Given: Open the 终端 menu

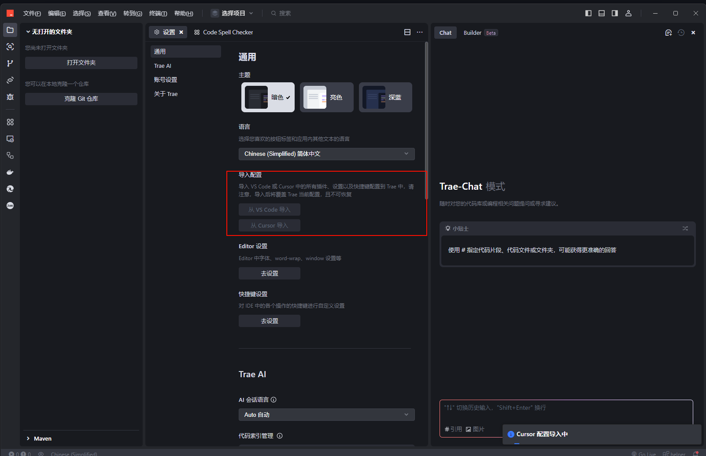Looking at the screenshot, I should pyautogui.click(x=158, y=13).
